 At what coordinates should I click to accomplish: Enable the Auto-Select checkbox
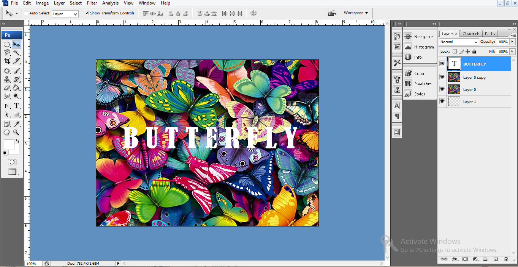pos(25,13)
